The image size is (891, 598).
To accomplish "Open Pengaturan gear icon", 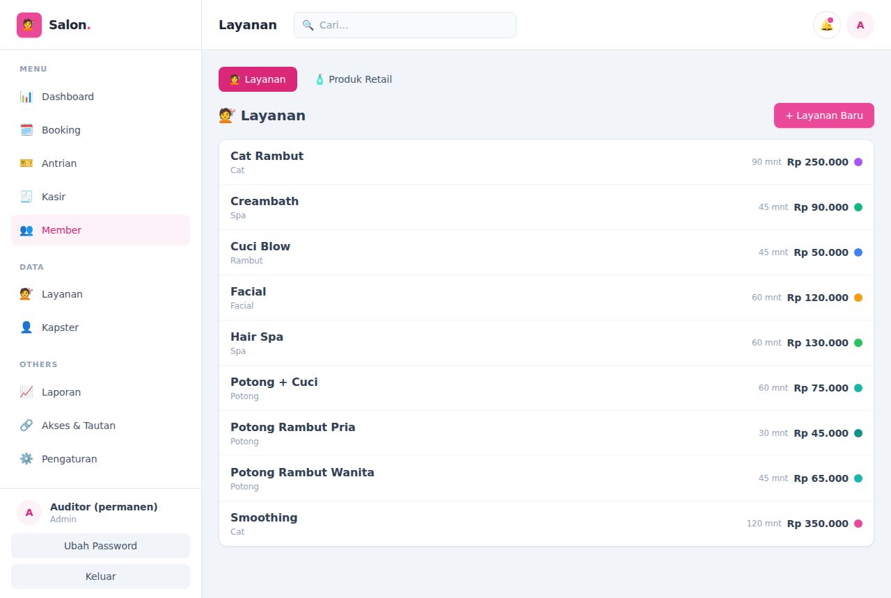I will (x=26, y=459).
